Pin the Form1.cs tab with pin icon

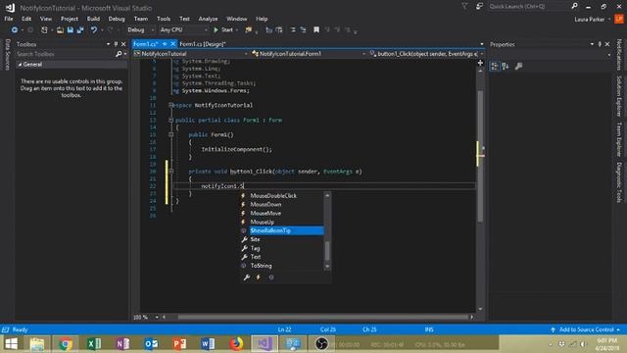[165, 44]
